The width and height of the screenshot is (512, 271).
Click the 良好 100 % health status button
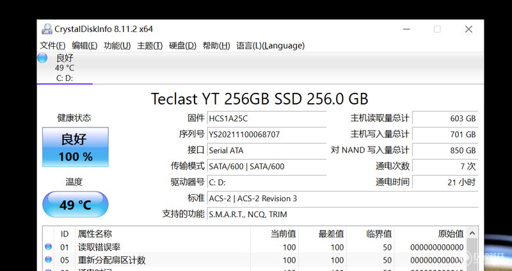coord(76,147)
